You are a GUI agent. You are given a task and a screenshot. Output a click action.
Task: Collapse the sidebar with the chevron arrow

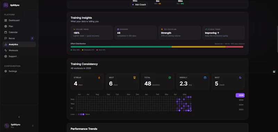pyautogui.click(x=19, y=117)
